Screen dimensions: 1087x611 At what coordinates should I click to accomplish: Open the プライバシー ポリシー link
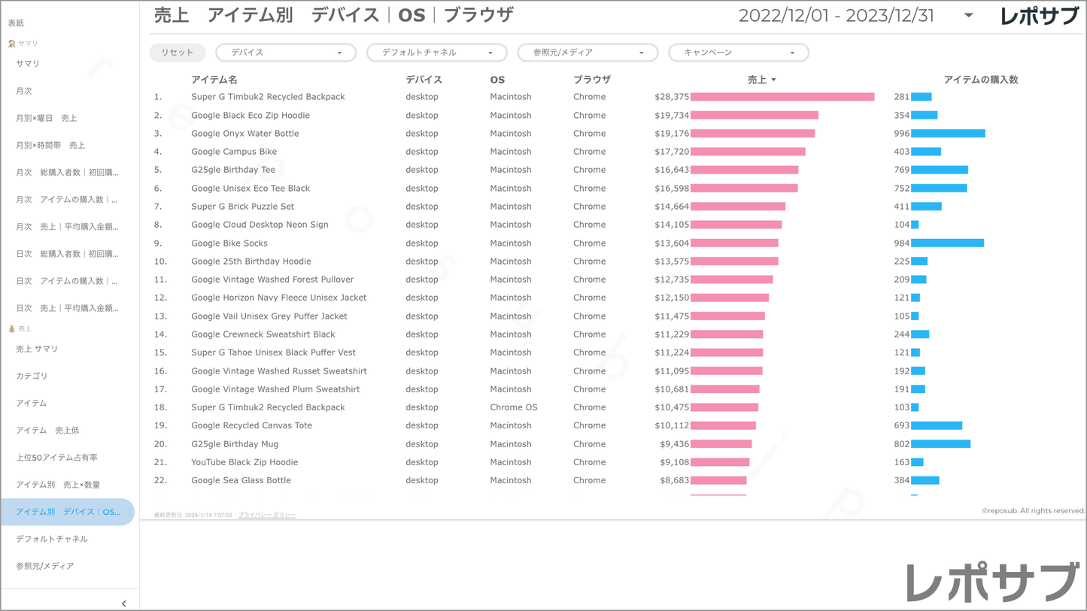[x=267, y=515]
